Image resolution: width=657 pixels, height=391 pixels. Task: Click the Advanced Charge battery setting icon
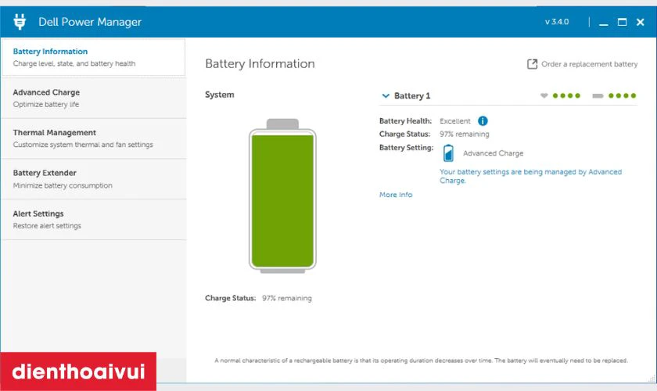coord(448,153)
